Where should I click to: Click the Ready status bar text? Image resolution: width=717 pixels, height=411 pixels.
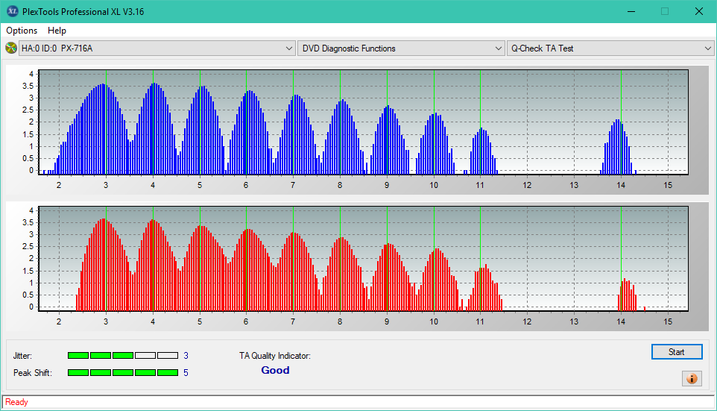pos(16,402)
